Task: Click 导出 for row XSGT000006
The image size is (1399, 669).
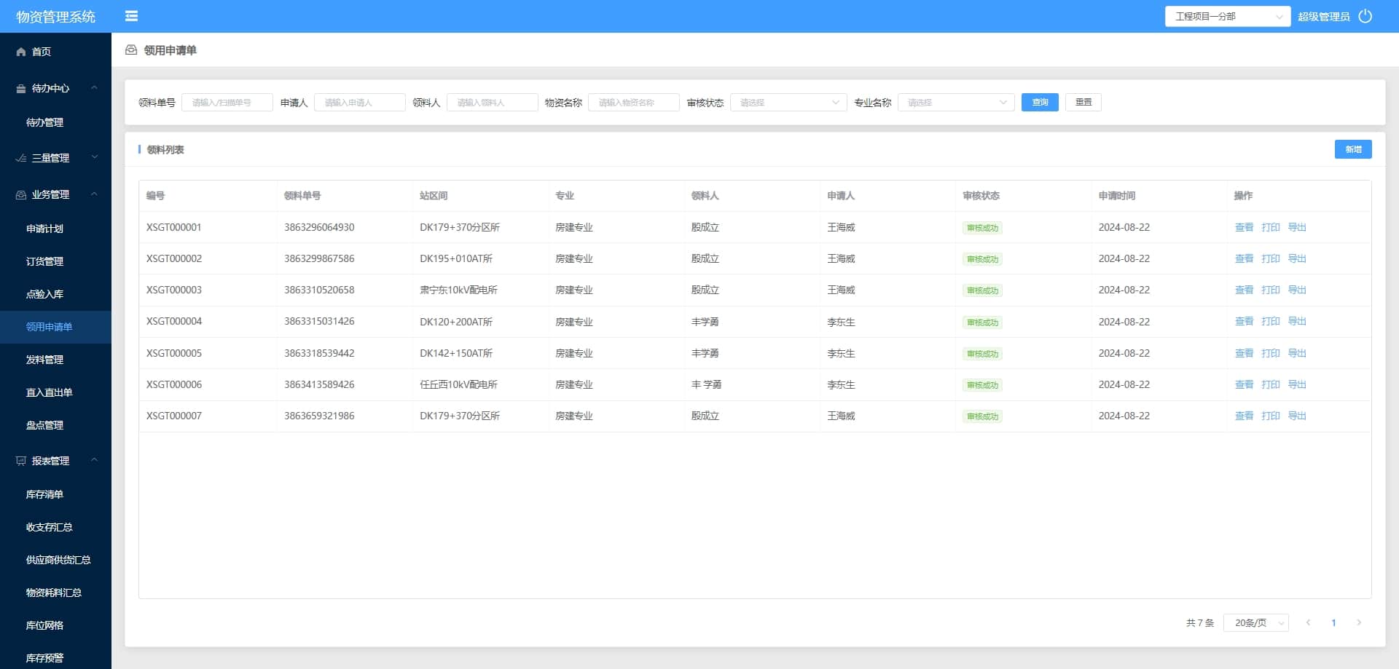Action: pyautogui.click(x=1297, y=384)
